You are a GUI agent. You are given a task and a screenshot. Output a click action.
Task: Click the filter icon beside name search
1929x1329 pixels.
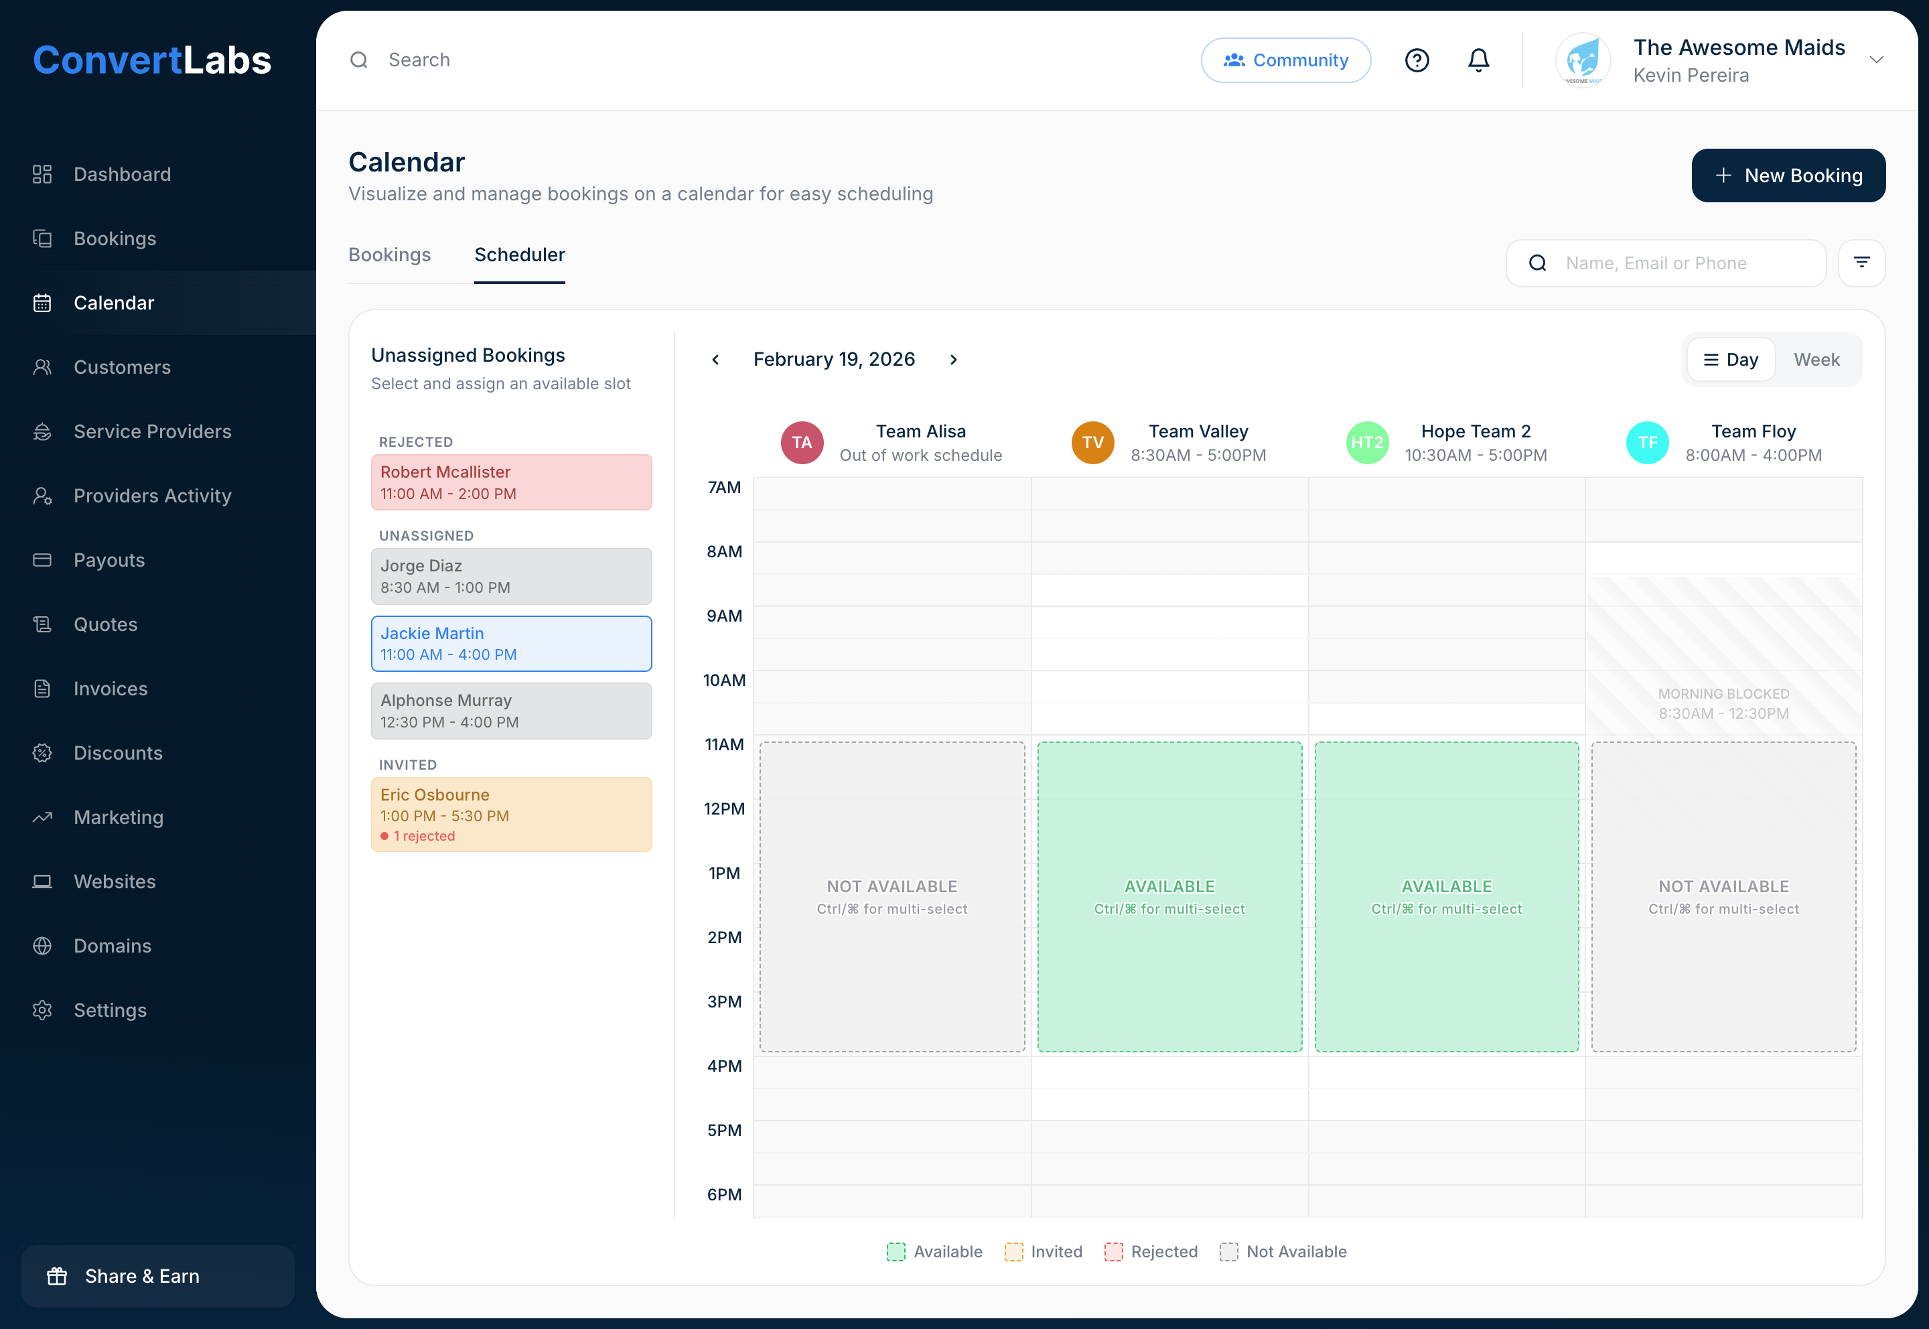point(1861,263)
